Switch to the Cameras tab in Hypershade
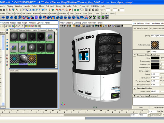Image resolution: width=164 pixels, height=123 pixels. [x=43, y=30]
